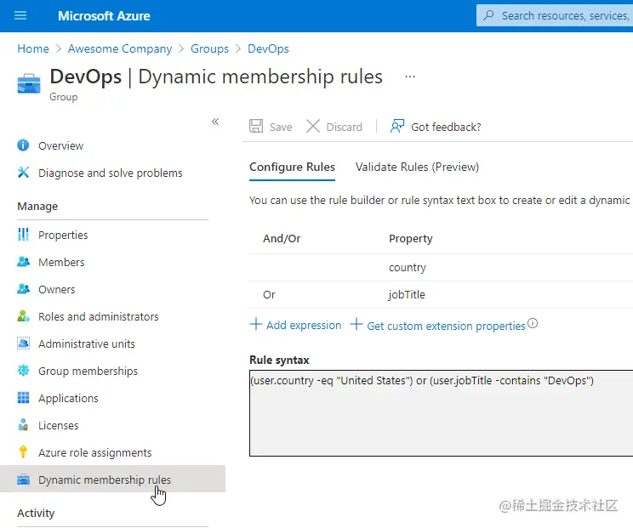Image resolution: width=633 pixels, height=528 pixels.
Task: Click the Azure role assignments key icon
Action: (x=23, y=451)
